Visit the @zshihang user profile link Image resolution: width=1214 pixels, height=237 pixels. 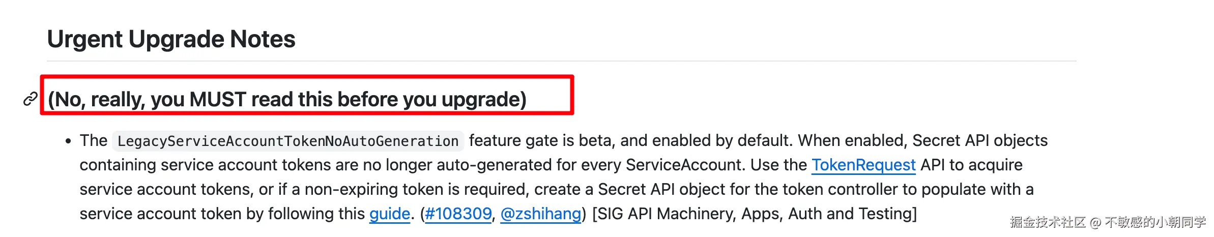pyautogui.click(x=540, y=214)
